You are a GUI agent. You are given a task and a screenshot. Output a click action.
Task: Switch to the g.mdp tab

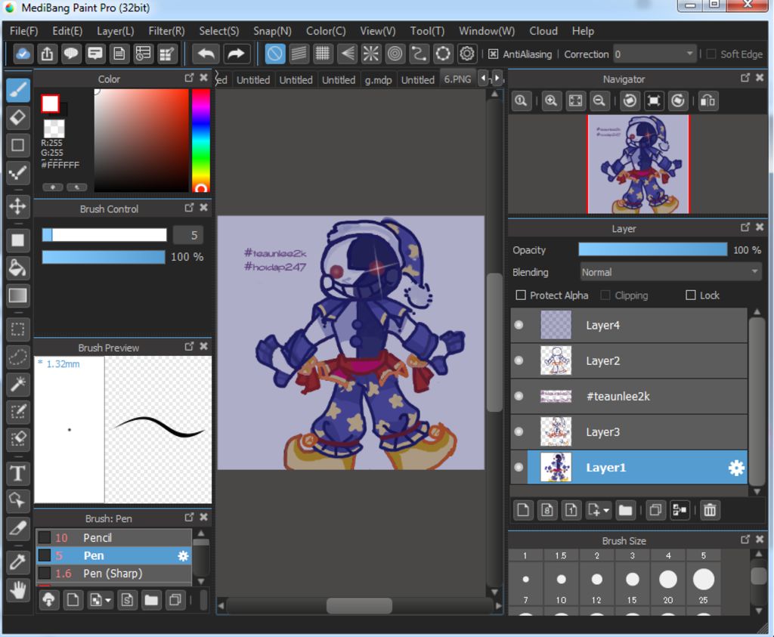(x=378, y=79)
